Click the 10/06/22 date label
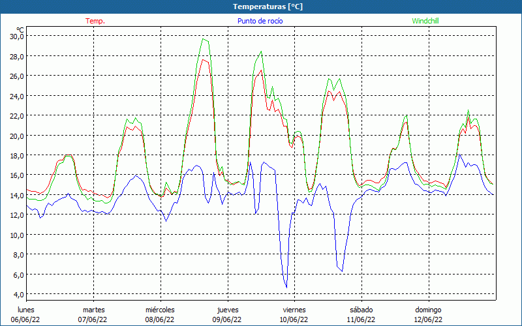The image size is (522, 326). tap(294, 319)
